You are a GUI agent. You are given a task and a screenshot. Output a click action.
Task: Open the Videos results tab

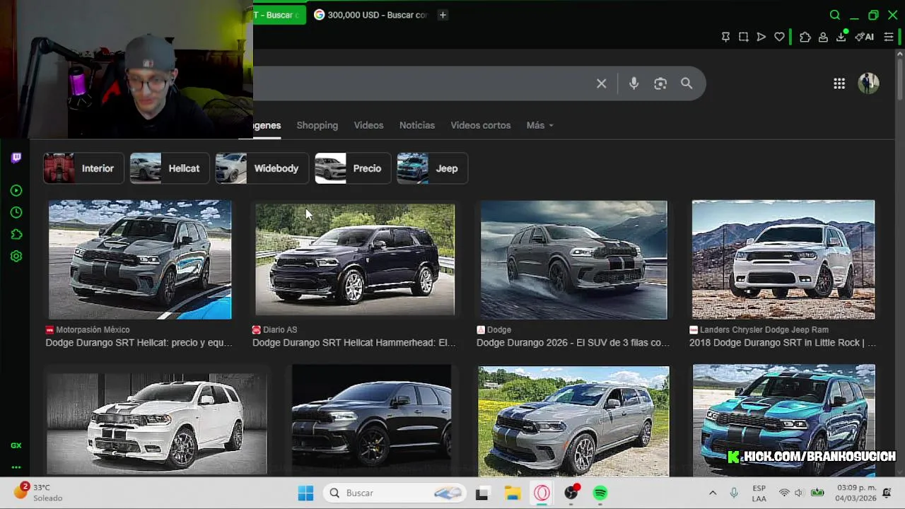pos(368,125)
